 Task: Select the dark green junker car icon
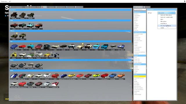coord(22,26)
